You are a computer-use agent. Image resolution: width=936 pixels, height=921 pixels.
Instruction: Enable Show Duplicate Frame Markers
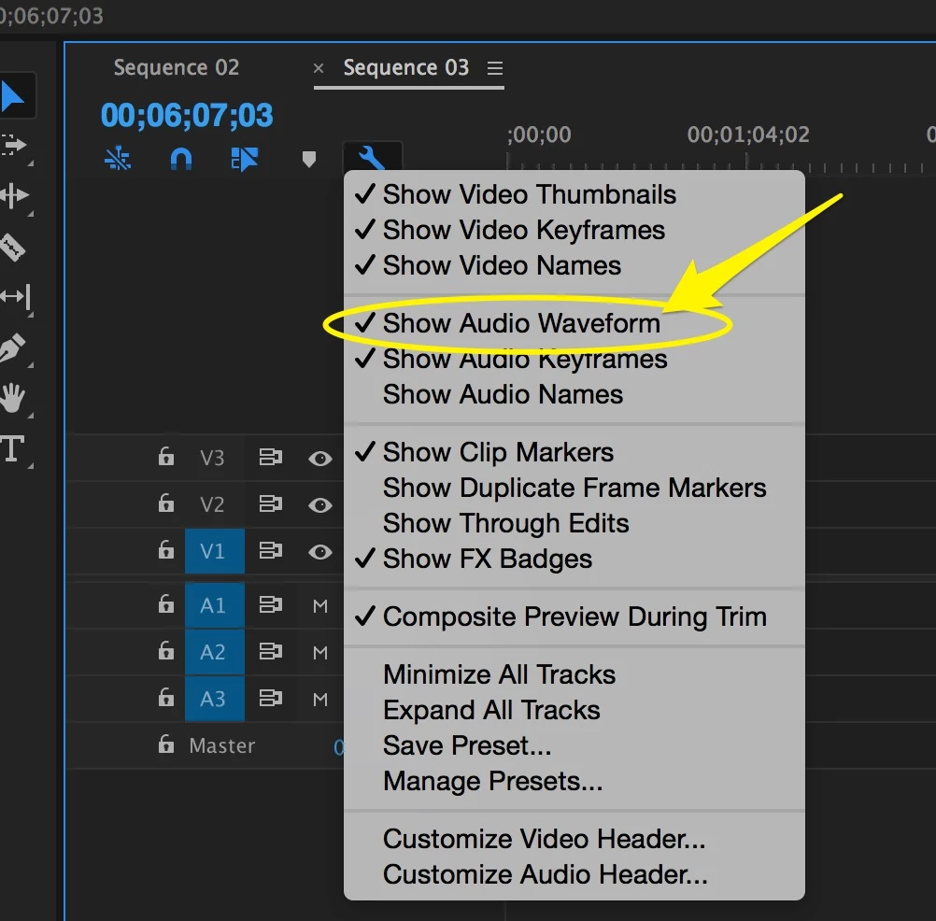(574, 488)
